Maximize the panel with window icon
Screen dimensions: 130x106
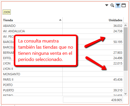pos(124,5)
